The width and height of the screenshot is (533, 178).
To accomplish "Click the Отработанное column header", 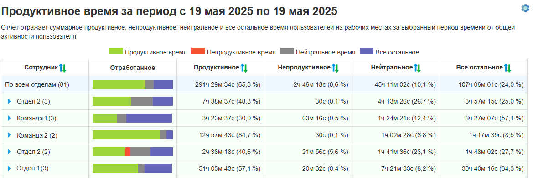I will [133, 68].
